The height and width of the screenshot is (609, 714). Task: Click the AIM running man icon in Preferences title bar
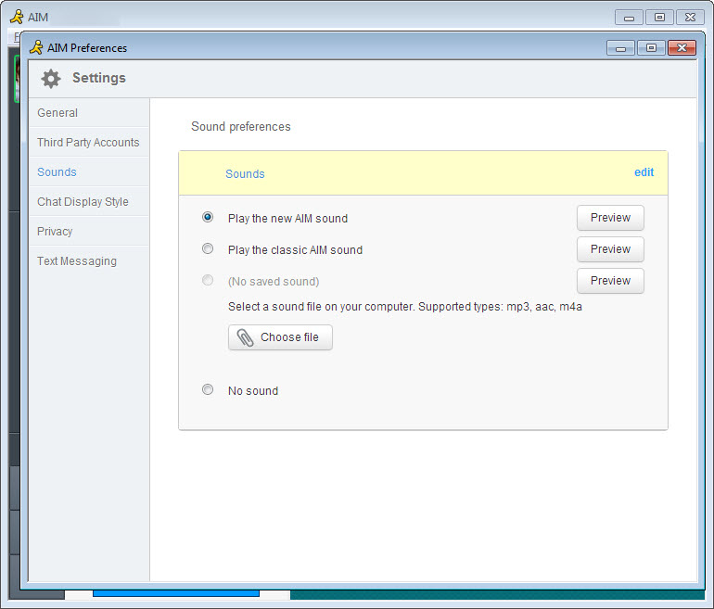[x=36, y=47]
